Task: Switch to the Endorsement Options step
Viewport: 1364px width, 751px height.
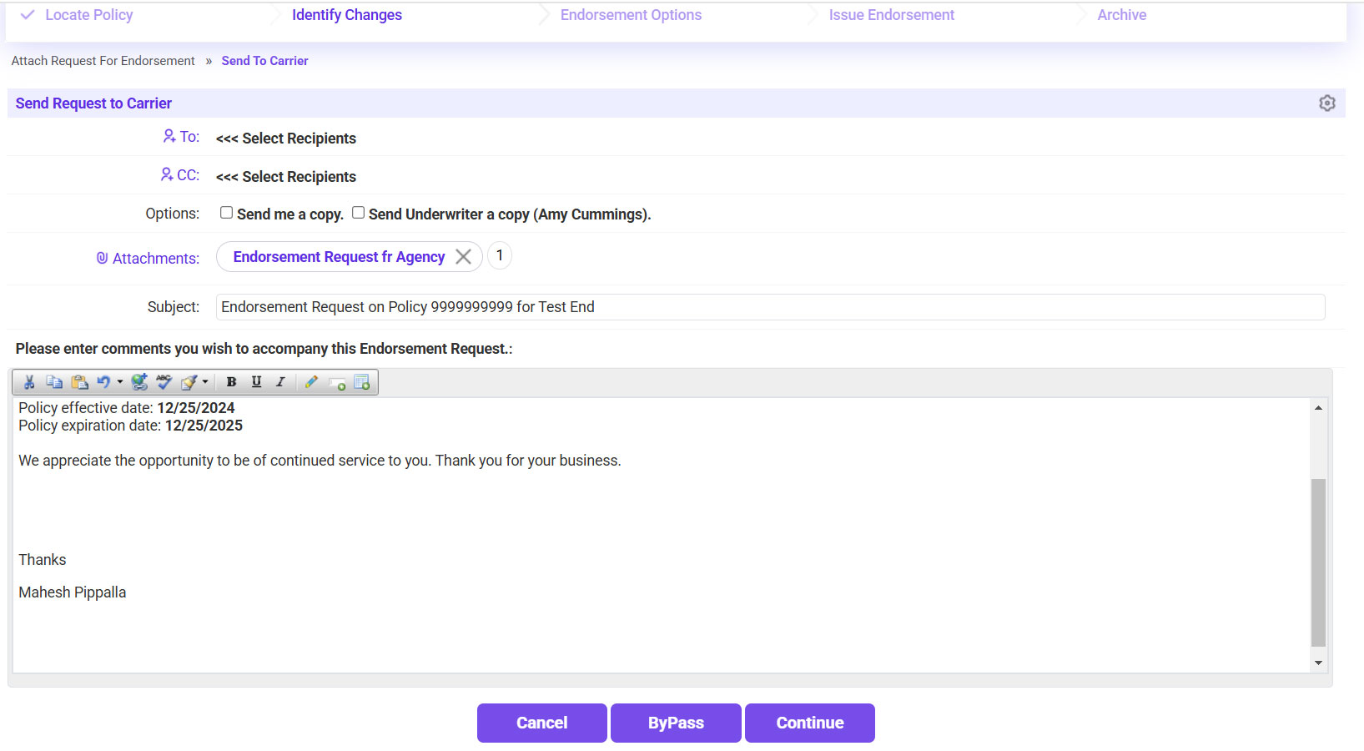Action: (631, 14)
